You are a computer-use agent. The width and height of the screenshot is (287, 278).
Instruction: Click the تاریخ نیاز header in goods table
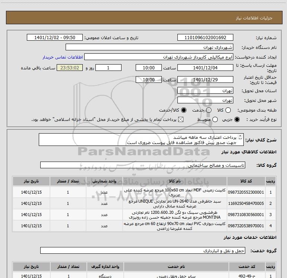tap(31, 181)
